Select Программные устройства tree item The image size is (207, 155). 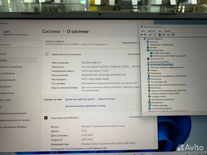coord(163,100)
